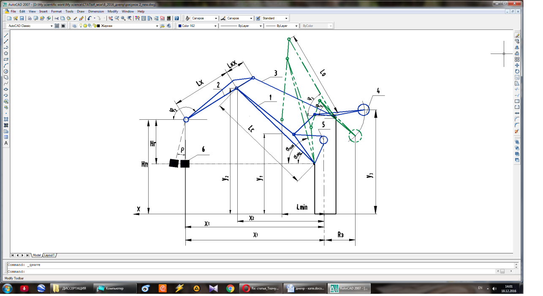Viewport: 543px width, 296px height.
Task: Open the AutoCAD Classic workspace dropdown
Action: [52, 26]
